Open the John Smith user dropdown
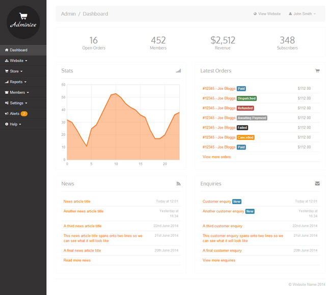Viewport: 331px width, 295px height. [302, 14]
